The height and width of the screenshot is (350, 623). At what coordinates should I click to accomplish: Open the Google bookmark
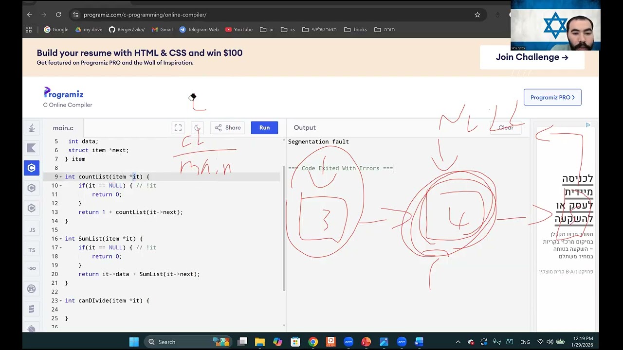coord(56,29)
